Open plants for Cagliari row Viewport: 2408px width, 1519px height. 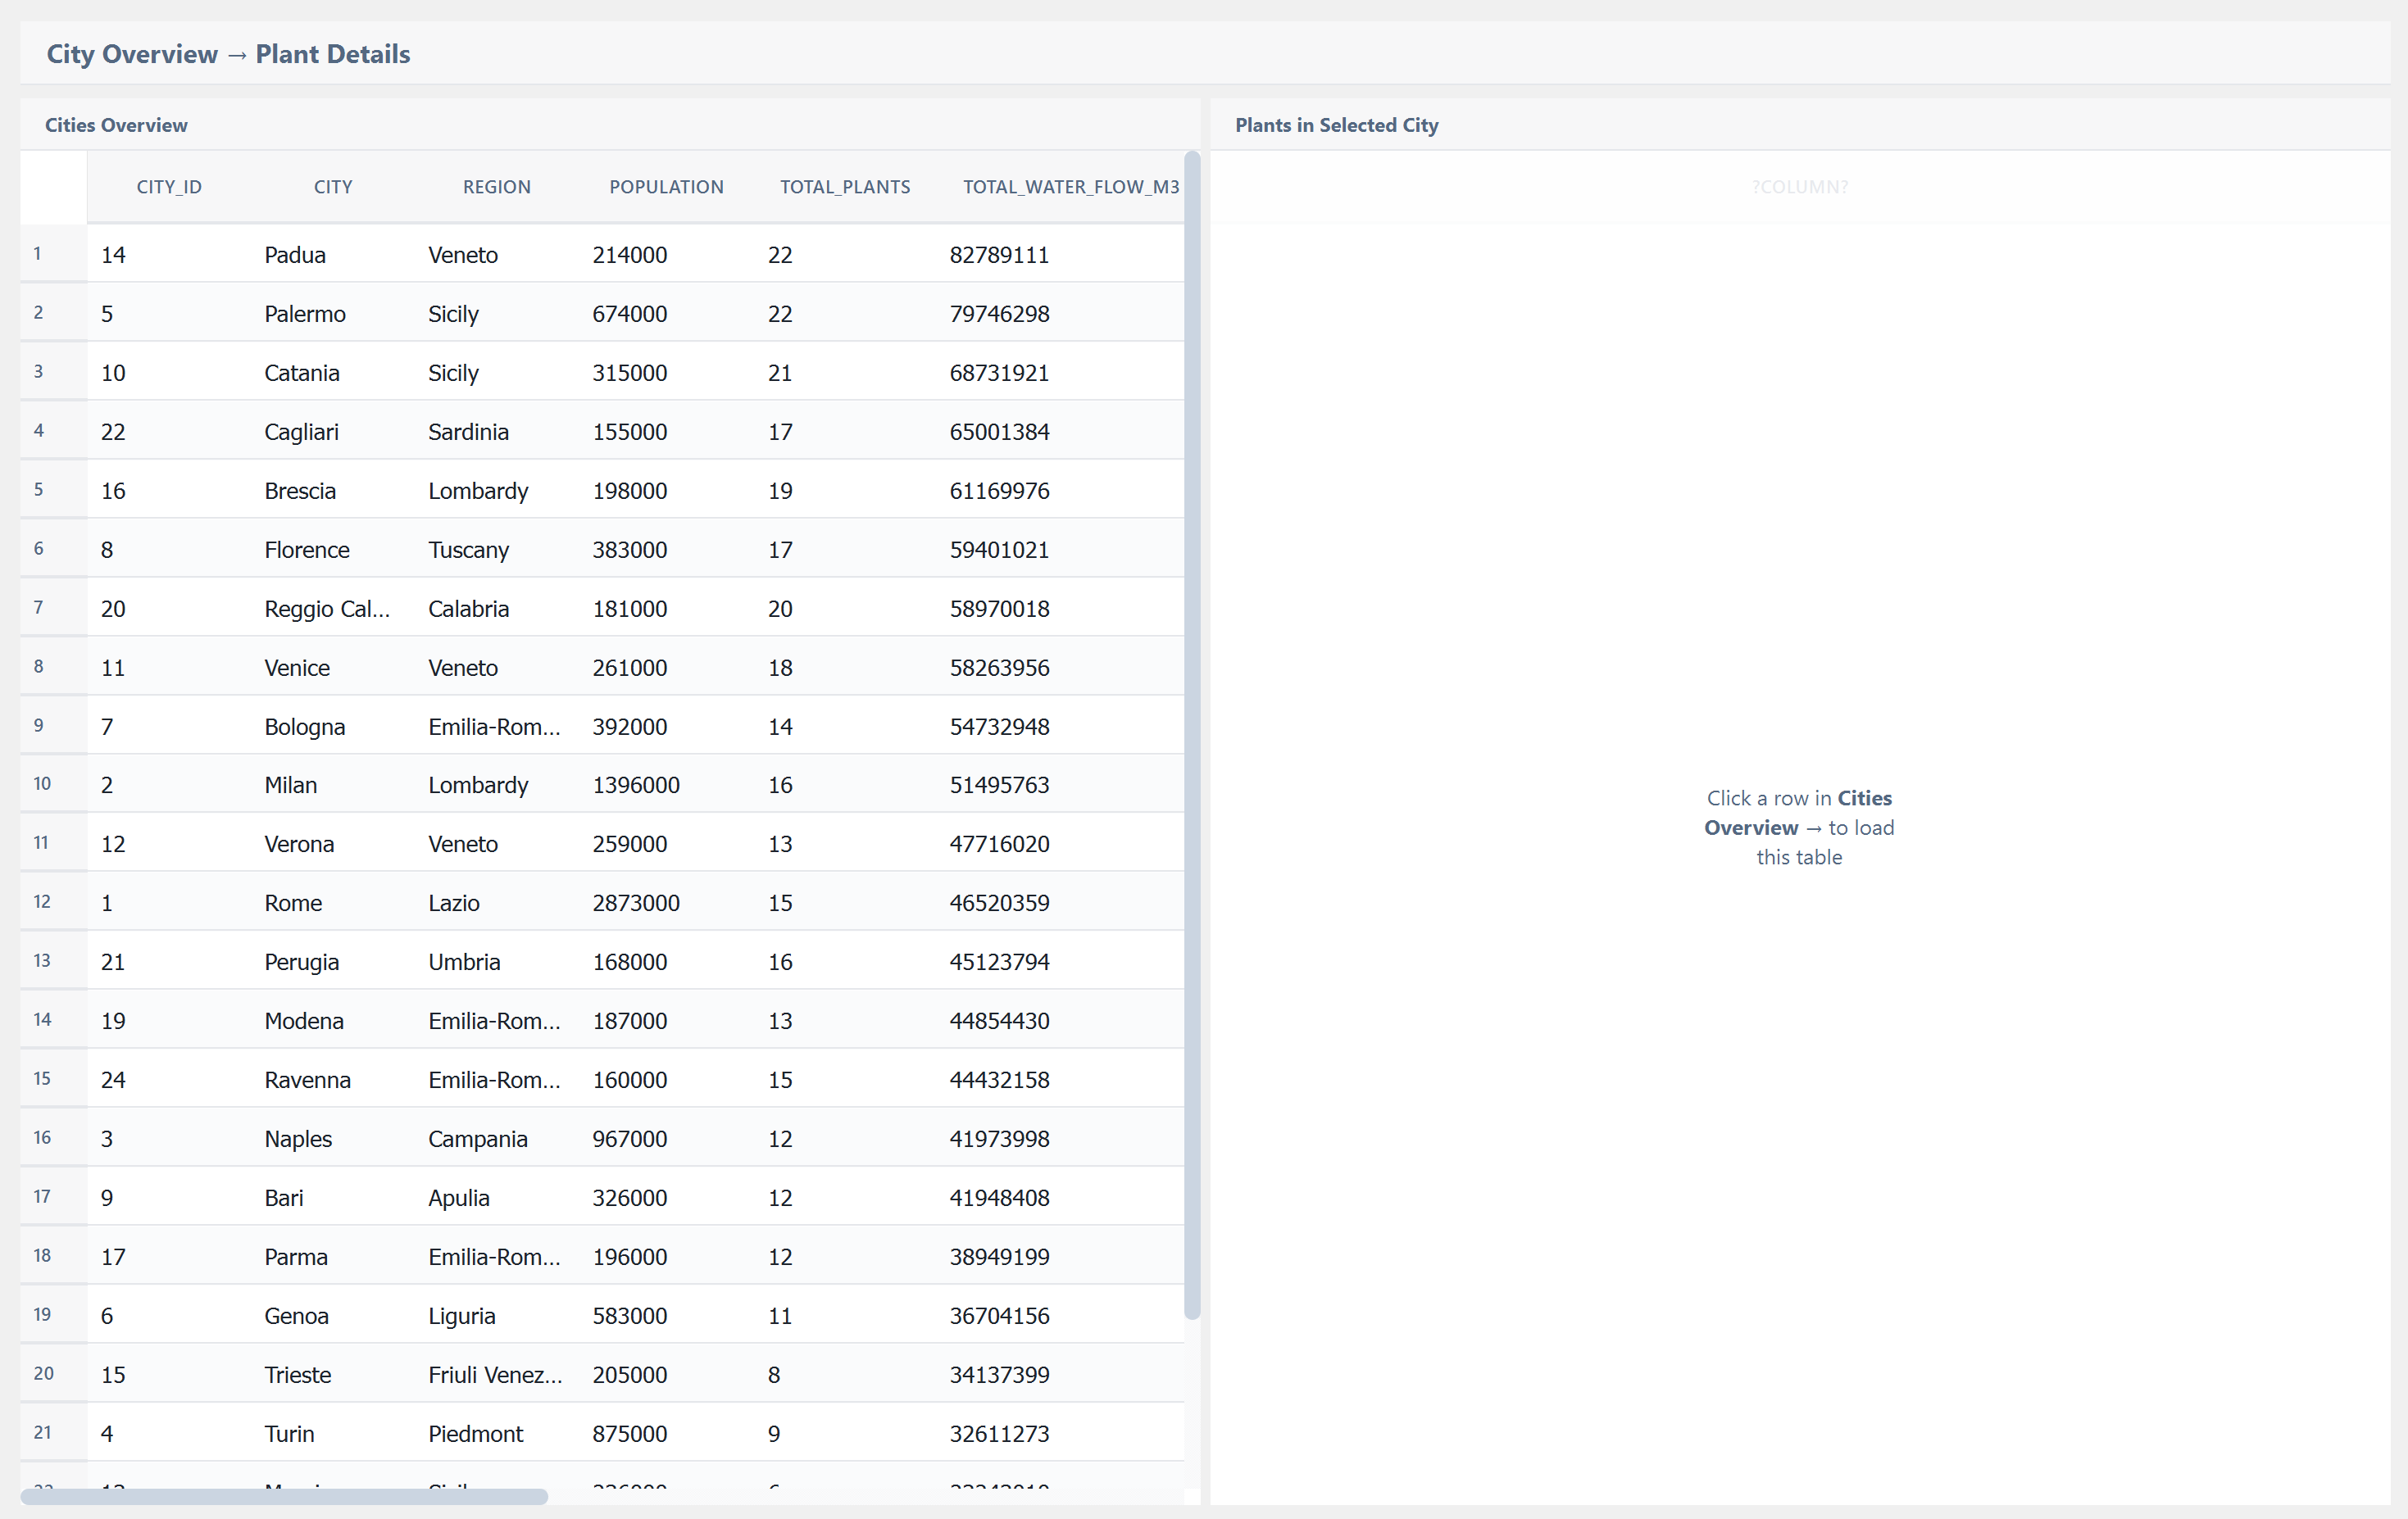click(x=301, y=432)
